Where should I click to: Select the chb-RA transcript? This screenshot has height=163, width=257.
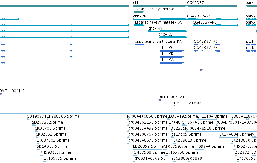coord(168,31)
